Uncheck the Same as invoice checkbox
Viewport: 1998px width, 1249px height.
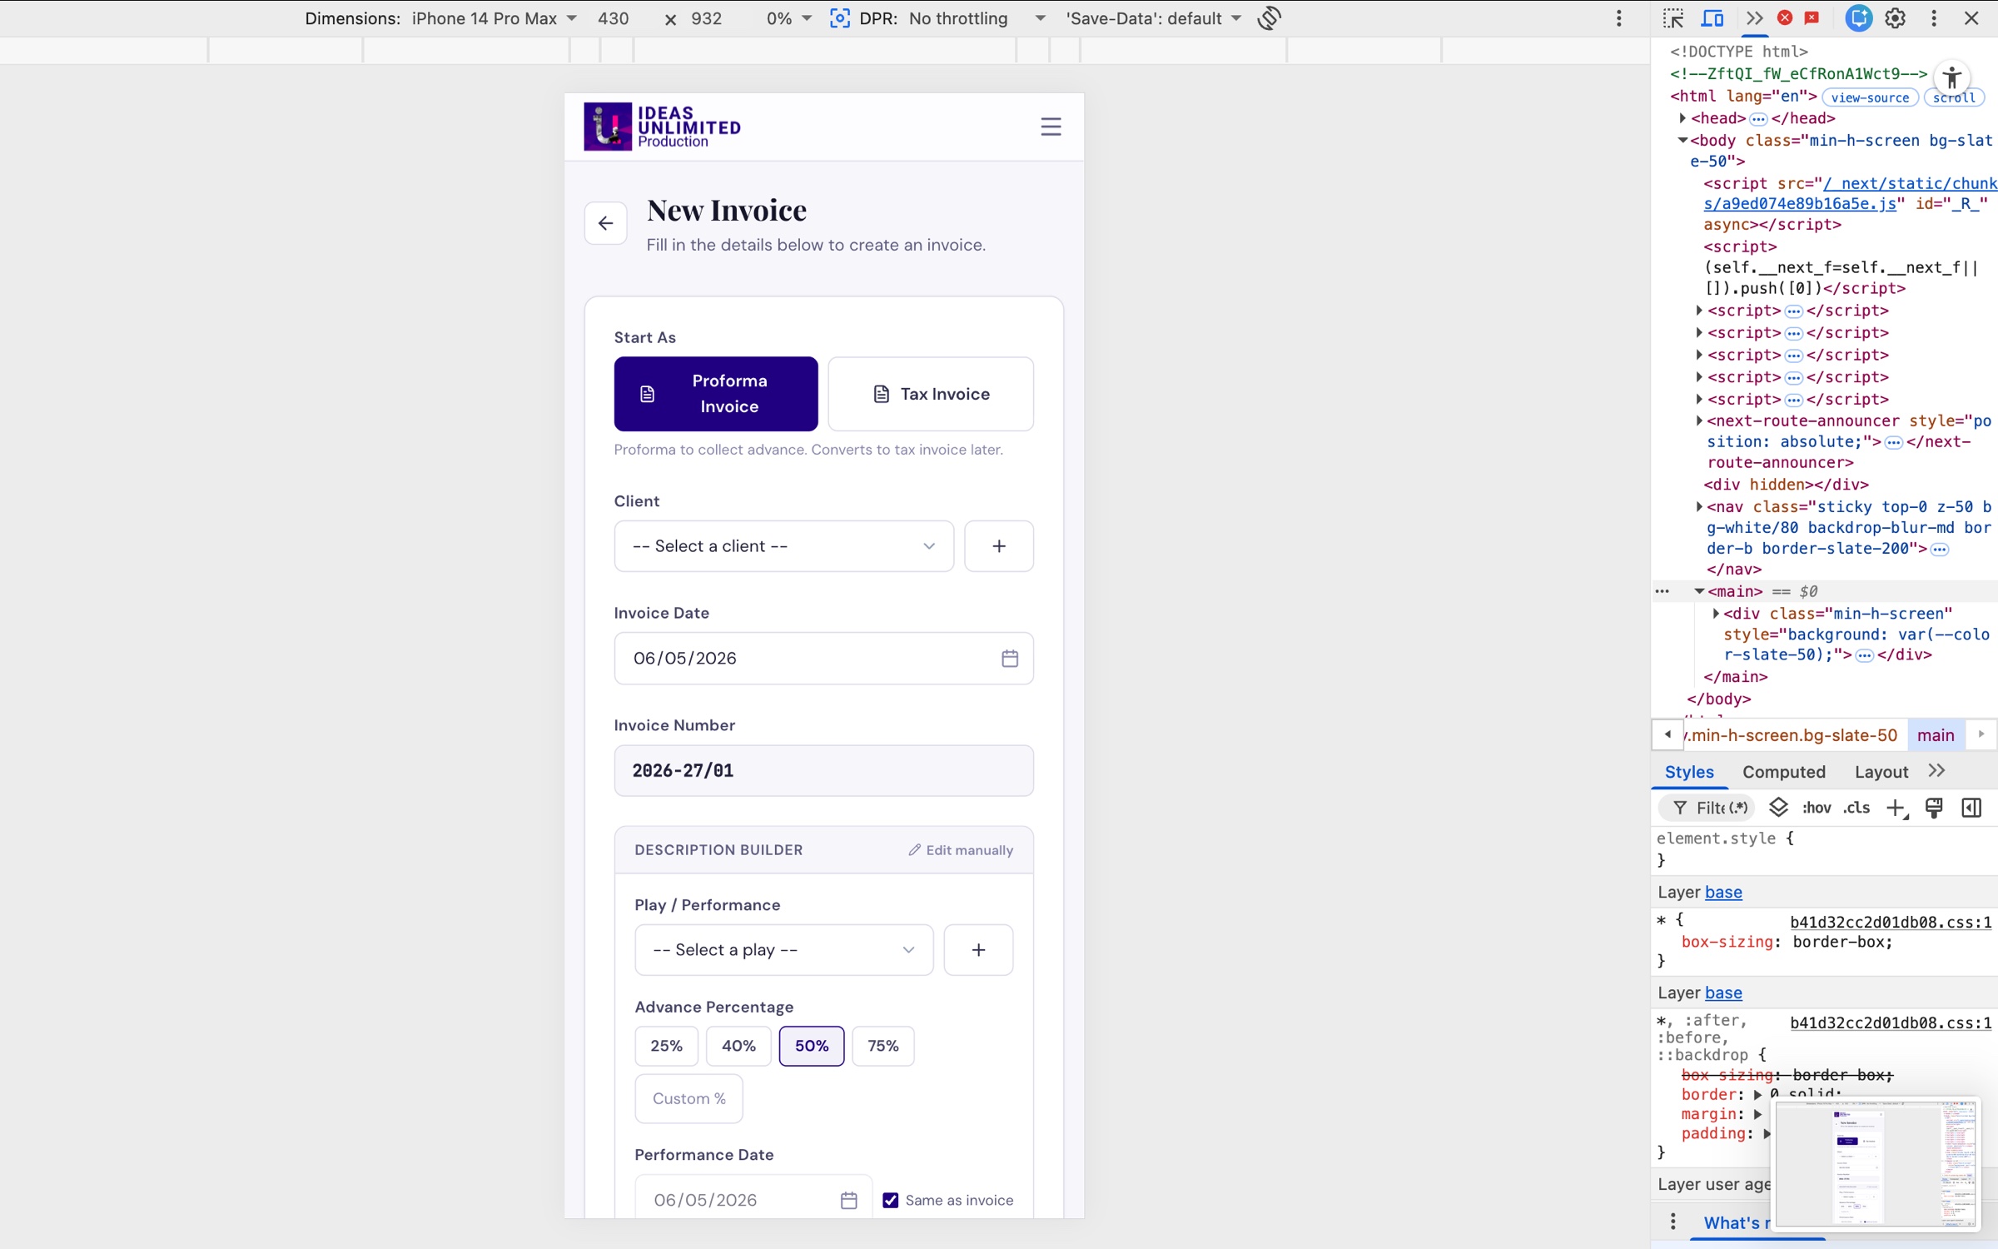(x=890, y=1200)
